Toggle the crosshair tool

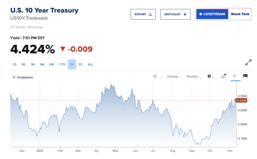[x=234, y=76]
